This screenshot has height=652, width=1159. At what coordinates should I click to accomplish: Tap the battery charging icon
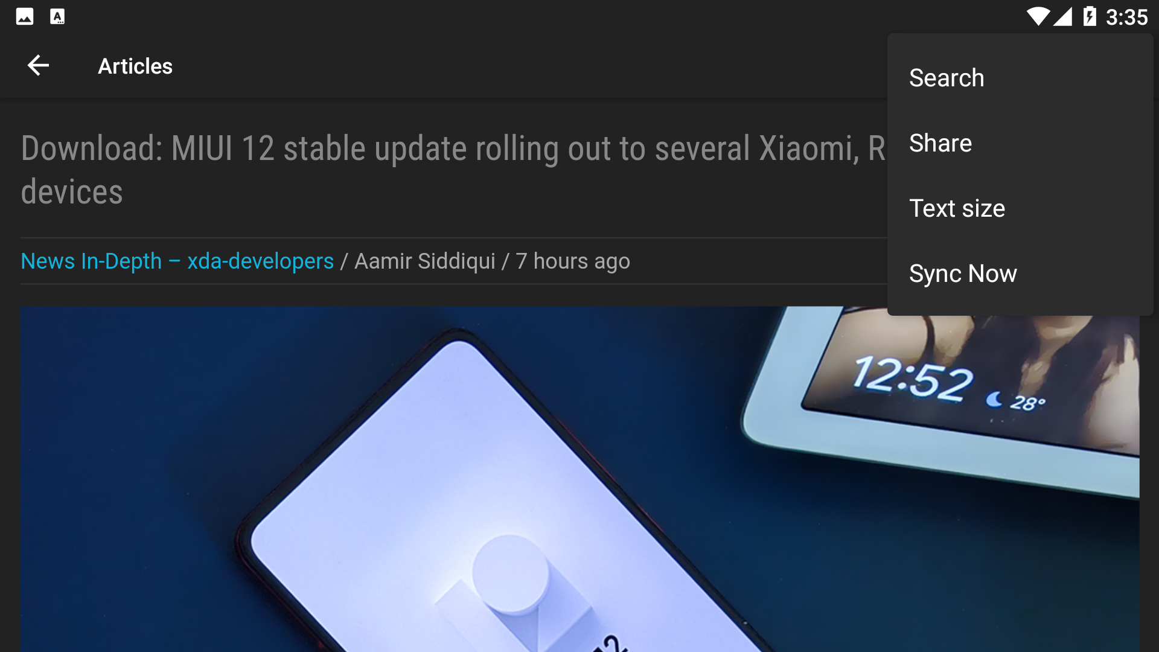point(1090,16)
